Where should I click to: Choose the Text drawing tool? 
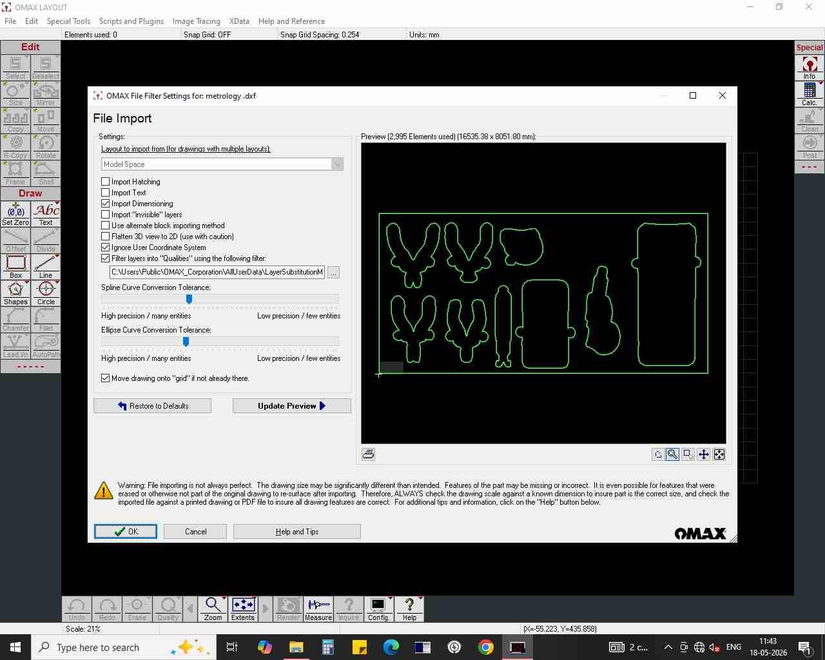[46, 214]
